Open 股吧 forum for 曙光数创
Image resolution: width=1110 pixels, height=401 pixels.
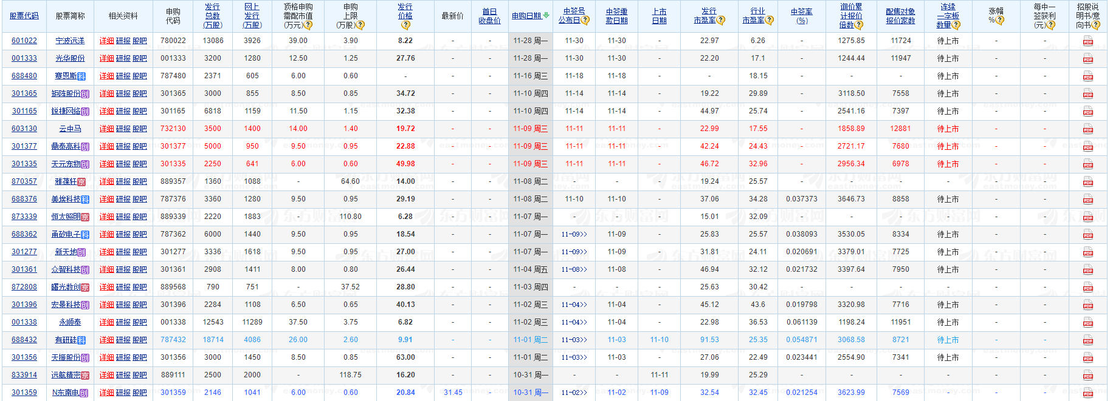coord(139,287)
